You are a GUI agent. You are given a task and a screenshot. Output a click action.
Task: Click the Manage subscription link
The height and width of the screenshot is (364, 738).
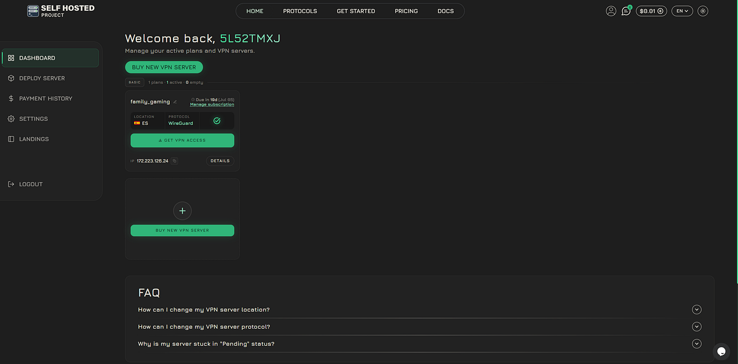(x=212, y=104)
